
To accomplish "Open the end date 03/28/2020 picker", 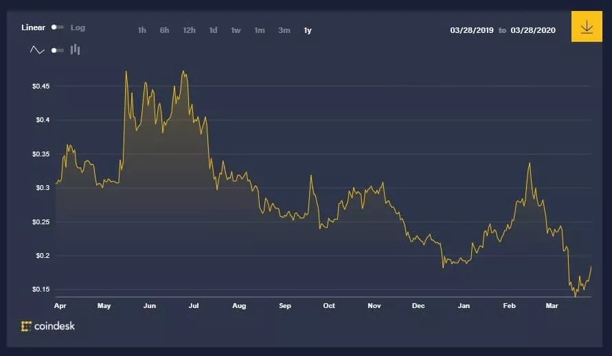I will point(532,30).
